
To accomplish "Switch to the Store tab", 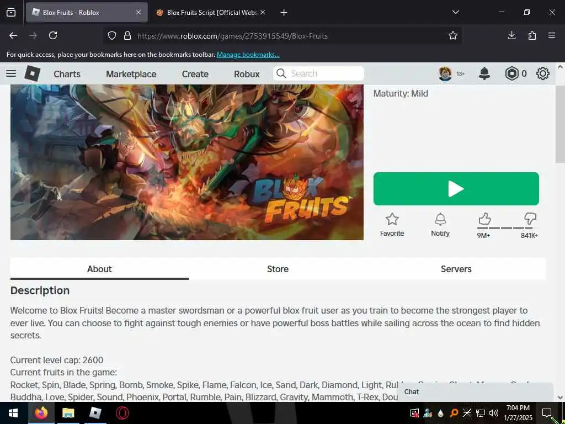I will point(278,269).
